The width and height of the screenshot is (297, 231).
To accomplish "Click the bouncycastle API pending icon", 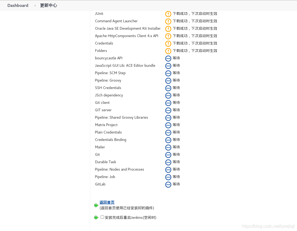I will [x=168, y=58].
